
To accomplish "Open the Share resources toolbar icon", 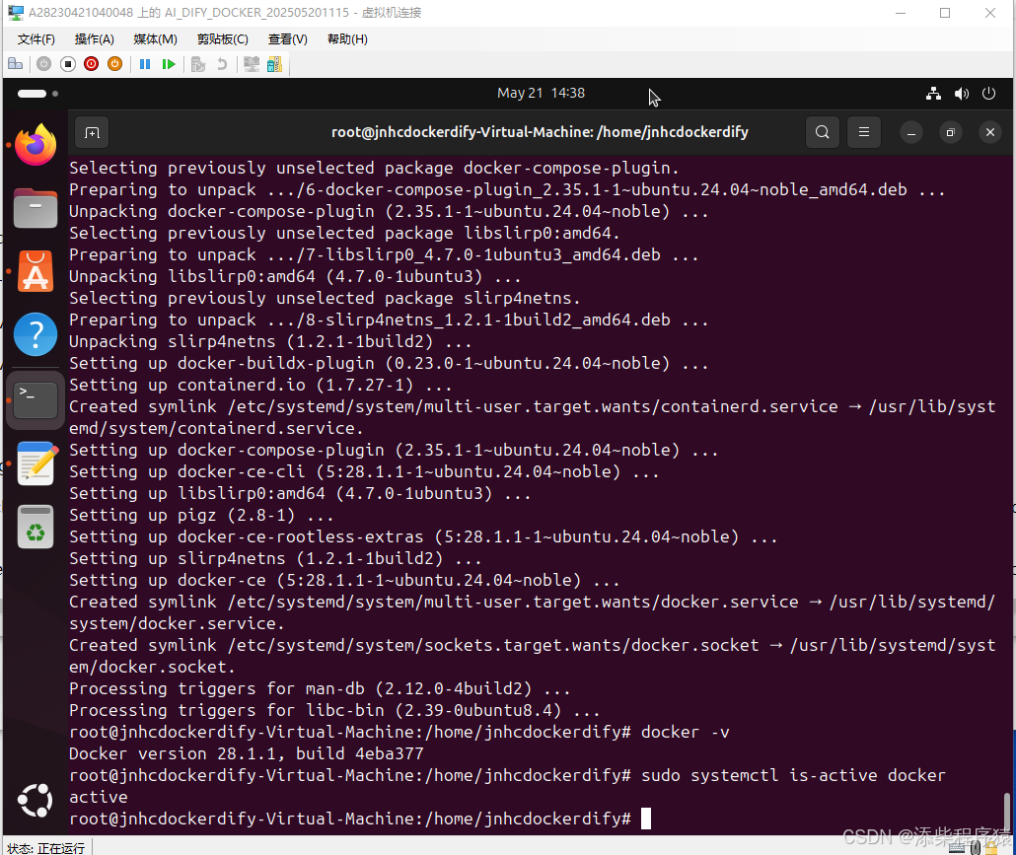I will pos(275,64).
